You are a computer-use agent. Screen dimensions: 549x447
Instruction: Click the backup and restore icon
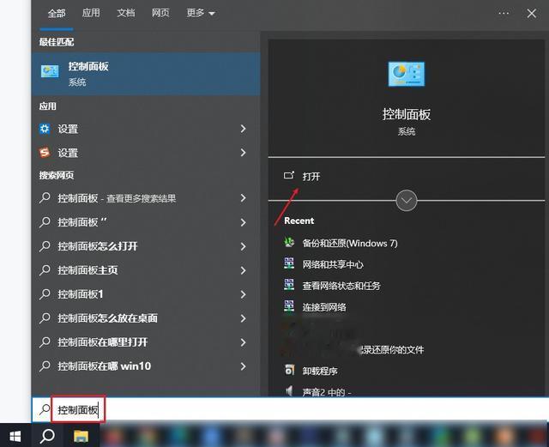(289, 242)
